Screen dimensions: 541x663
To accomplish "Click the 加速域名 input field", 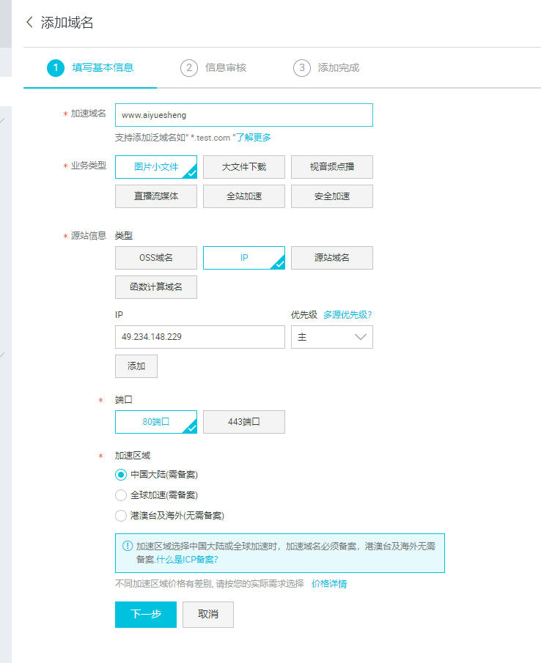I will pos(243,115).
